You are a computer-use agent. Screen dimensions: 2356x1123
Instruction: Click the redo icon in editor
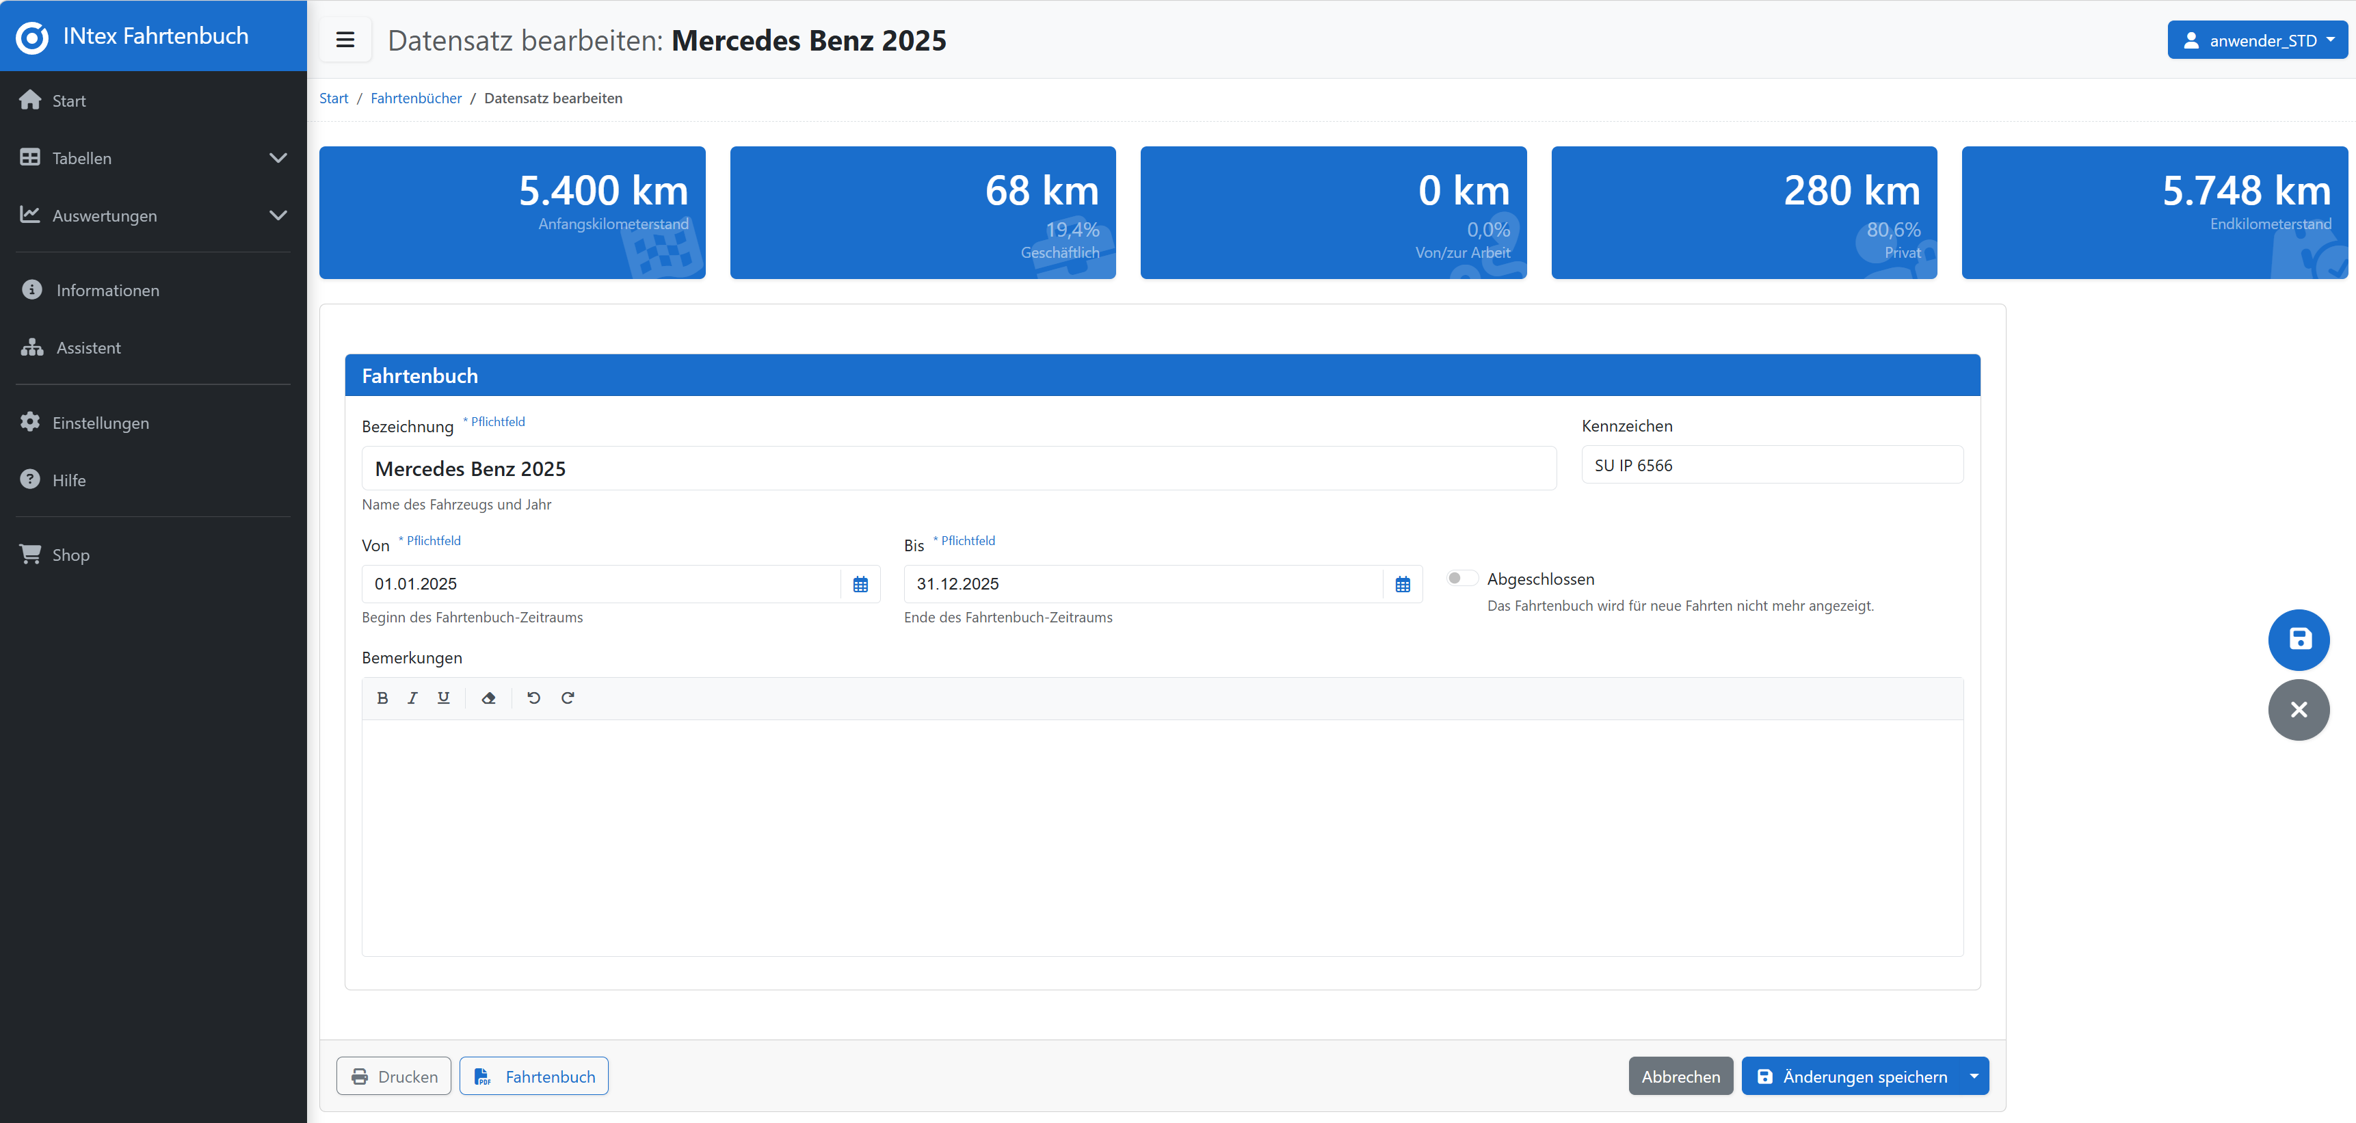[x=567, y=698]
